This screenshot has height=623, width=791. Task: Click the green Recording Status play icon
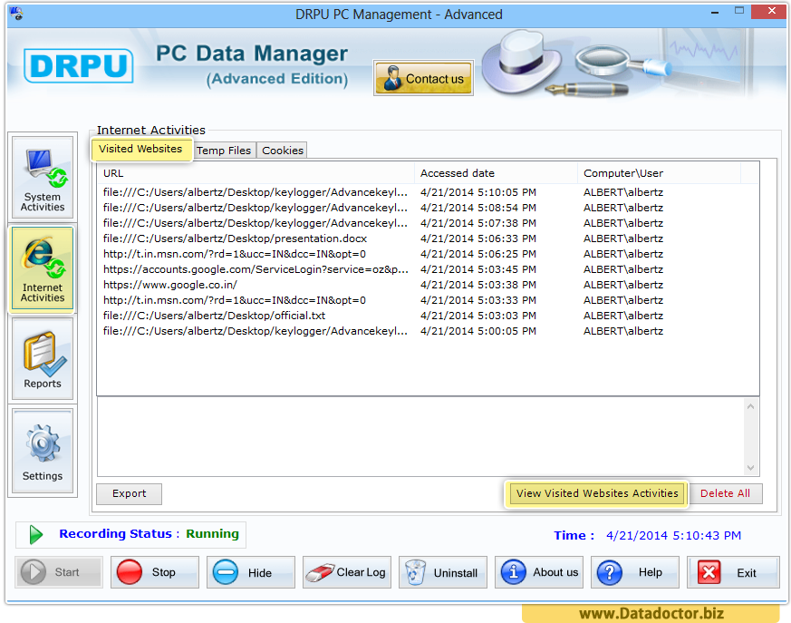pos(36,535)
